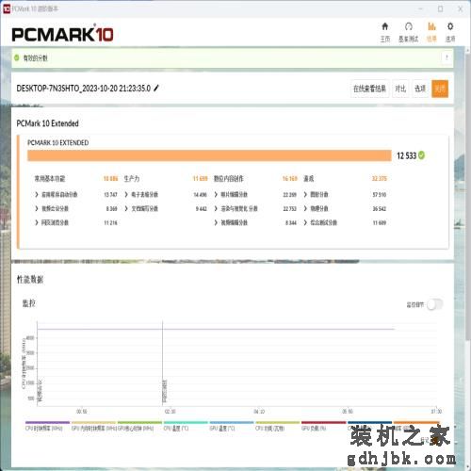
Task: Toggle the GPU 负载 (%) red legend
Action: pyautogui.click(x=323, y=427)
